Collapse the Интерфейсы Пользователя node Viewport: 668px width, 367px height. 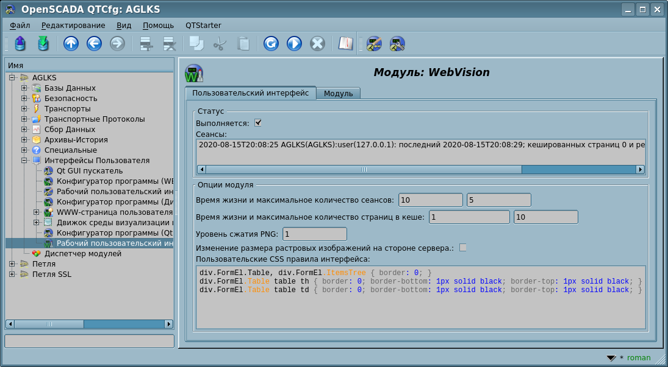pos(24,160)
